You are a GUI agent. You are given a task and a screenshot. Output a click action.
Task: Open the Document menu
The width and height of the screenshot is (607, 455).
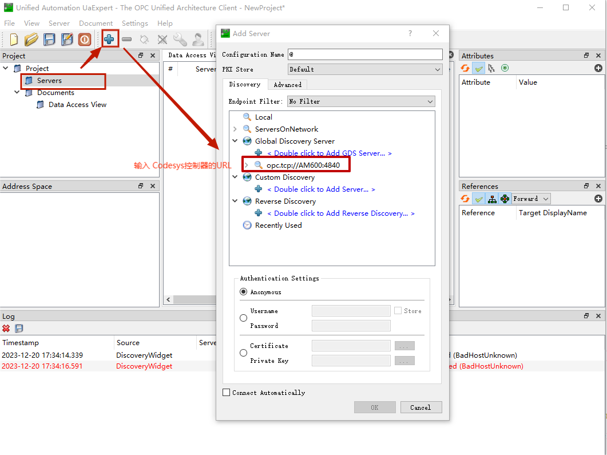pos(96,23)
